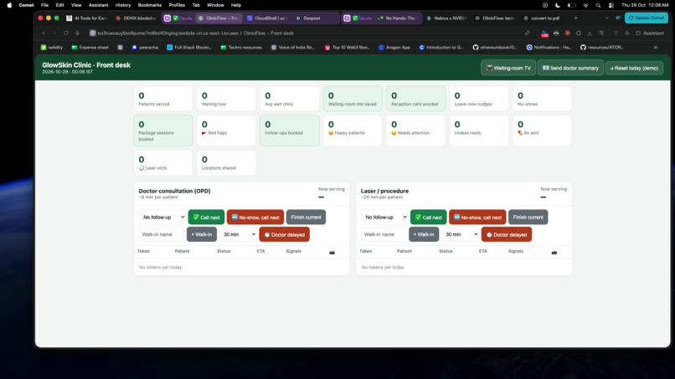The width and height of the screenshot is (675, 379).
Task: Open No follow-up dropdown in Laser panel
Action: pos(384,218)
